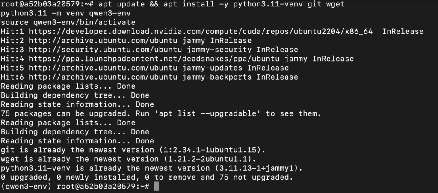
Task: Click the (qwen3-env) prefix of the prompt
Action: pyautogui.click(x=26, y=186)
